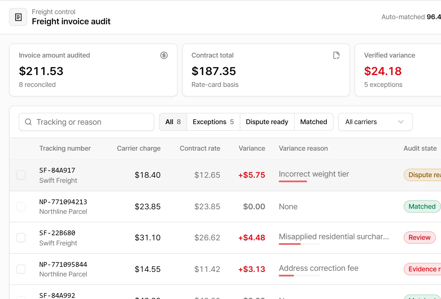Click the +$4.48 variance value
Viewport: 441px width, 299px height.
(252, 238)
